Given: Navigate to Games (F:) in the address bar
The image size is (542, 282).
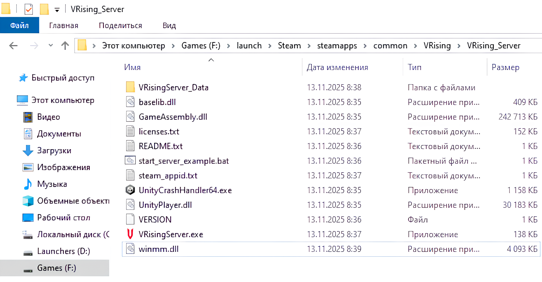Looking at the screenshot, I should coord(201,45).
